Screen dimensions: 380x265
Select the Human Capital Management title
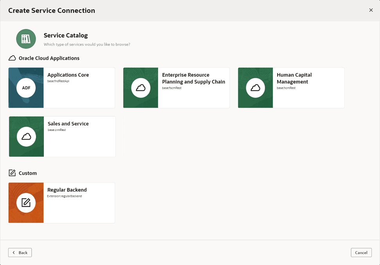pos(294,78)
